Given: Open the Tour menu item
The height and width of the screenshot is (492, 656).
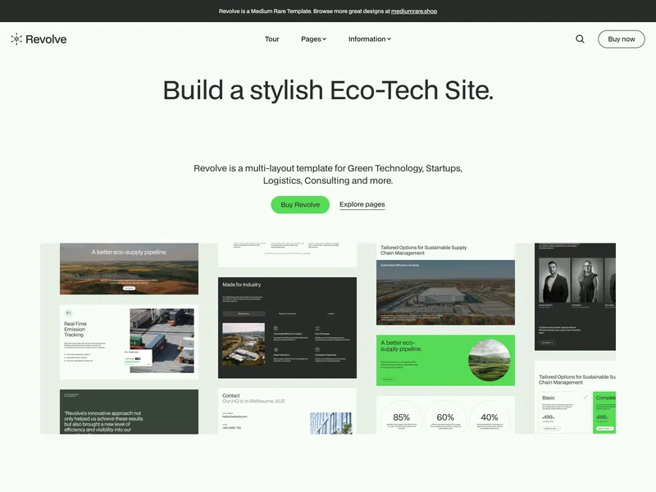Looking at the screenshot, I should tap(272, 39).
